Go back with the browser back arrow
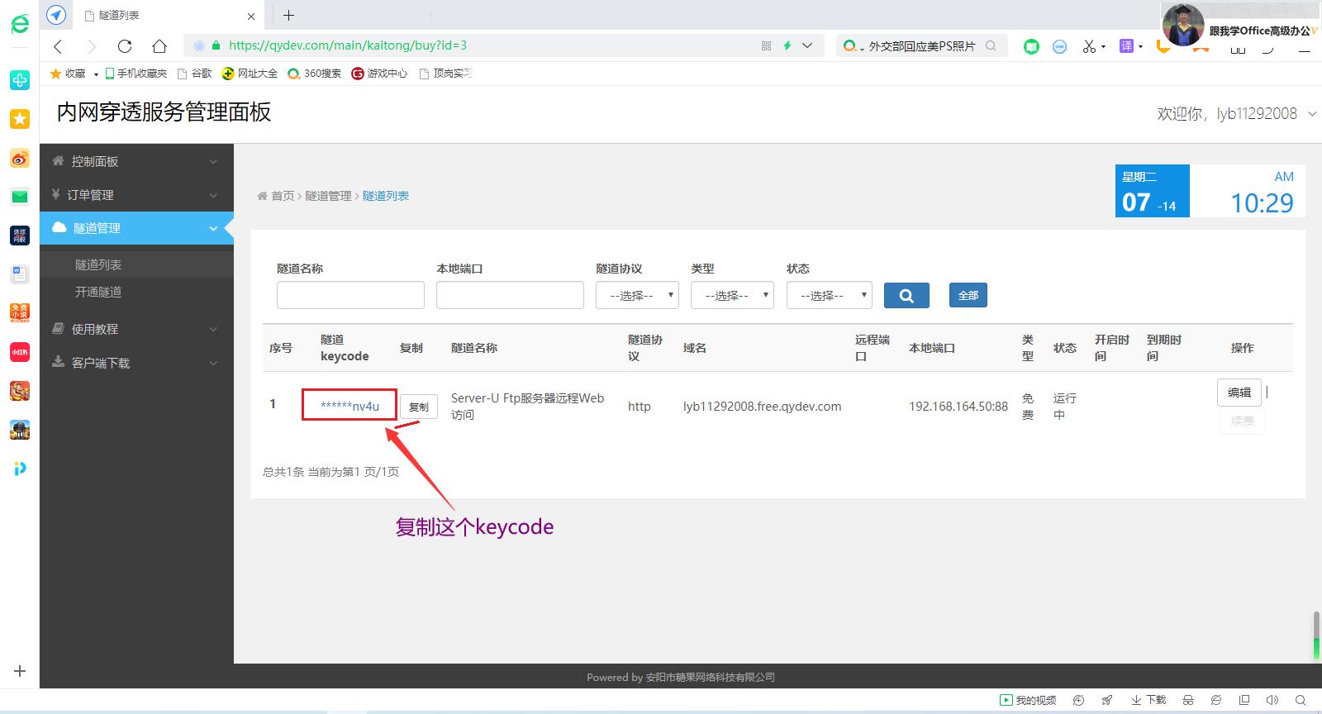 point(58,46)
